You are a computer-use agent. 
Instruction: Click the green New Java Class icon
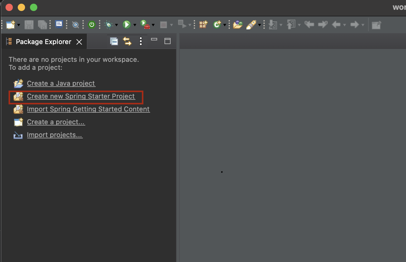(x=217, y=25)
